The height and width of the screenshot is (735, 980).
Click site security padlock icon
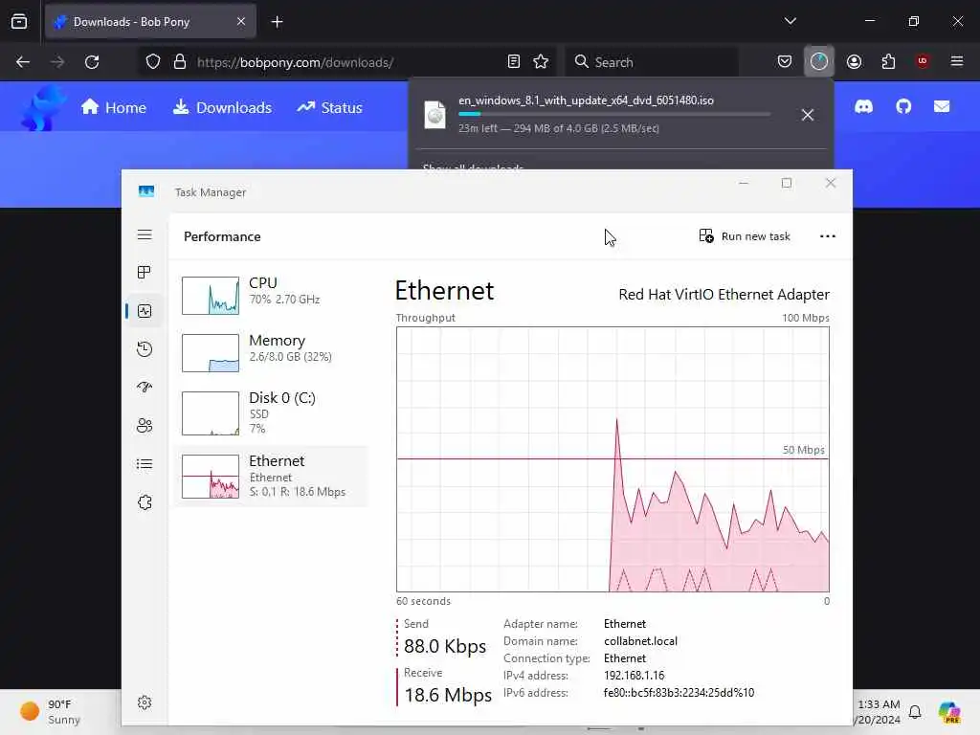click(x=180, y=62)
